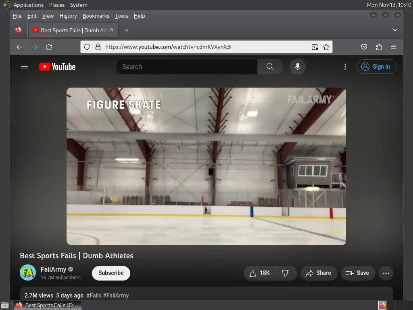Select Firefox taskbar window button
Image resolution: width=413 pixels, height=310 pixels.
[48, 305]
